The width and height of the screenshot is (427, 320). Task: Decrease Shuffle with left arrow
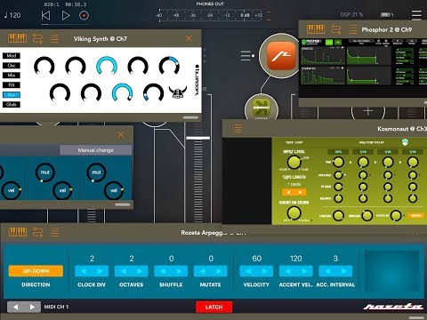pyautogui.click(x=163, y=271)
